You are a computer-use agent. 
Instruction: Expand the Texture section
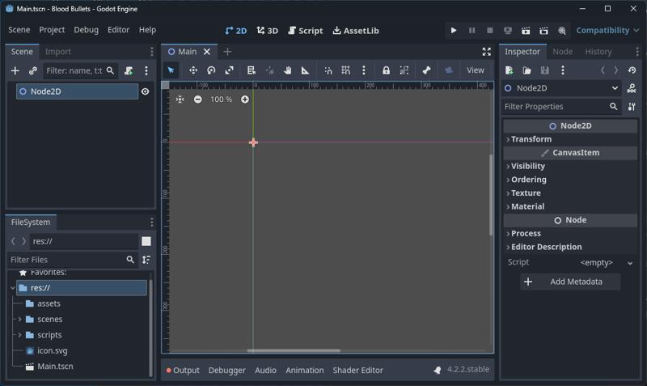coord(570,193)
